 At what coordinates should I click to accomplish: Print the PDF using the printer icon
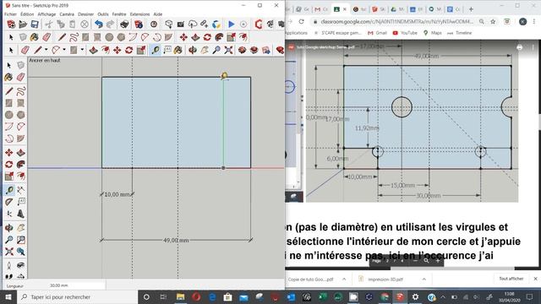[x=519, y=47]
